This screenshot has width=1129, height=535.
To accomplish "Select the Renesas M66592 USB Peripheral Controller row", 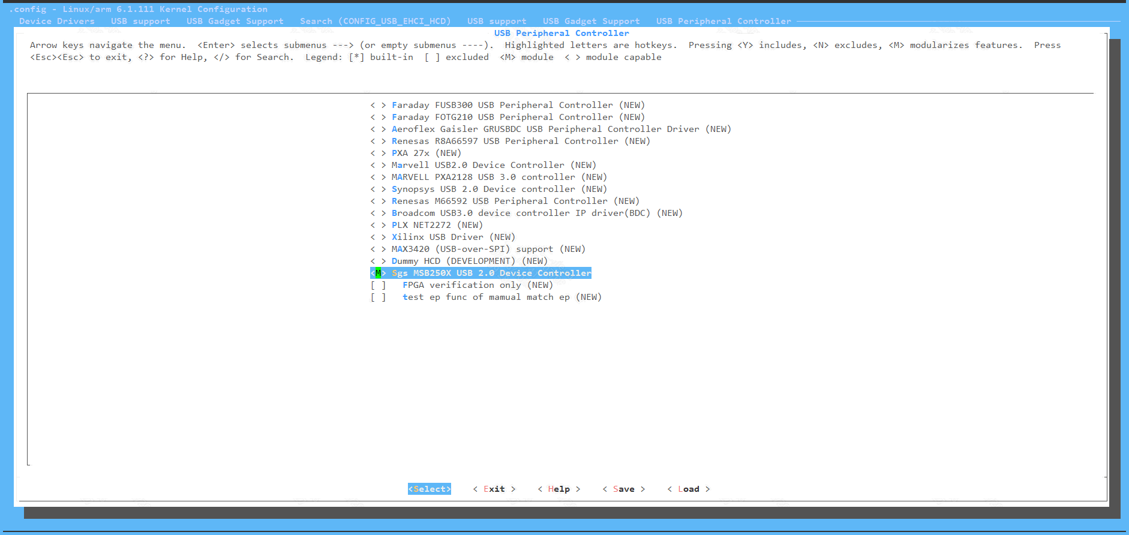I will point(505,202).
